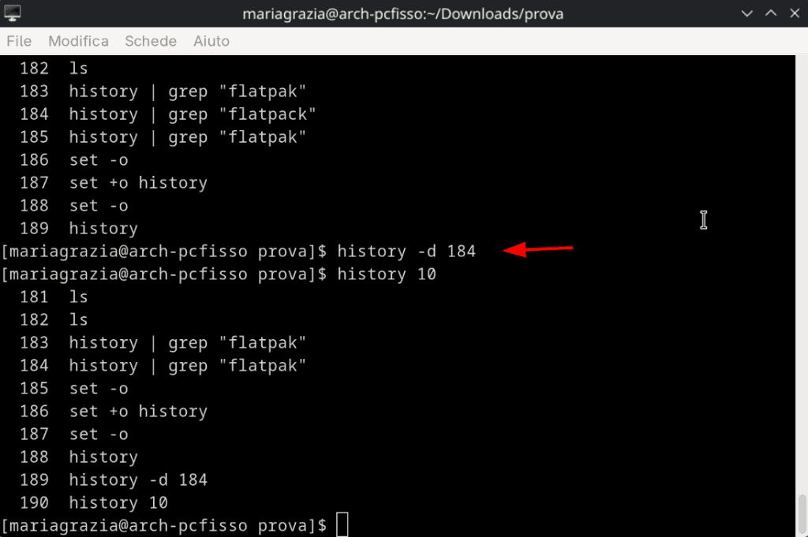Click the line 188 'history' entry in the lower listing
This screenshot has height=537, width=808.
click(79, 457)
